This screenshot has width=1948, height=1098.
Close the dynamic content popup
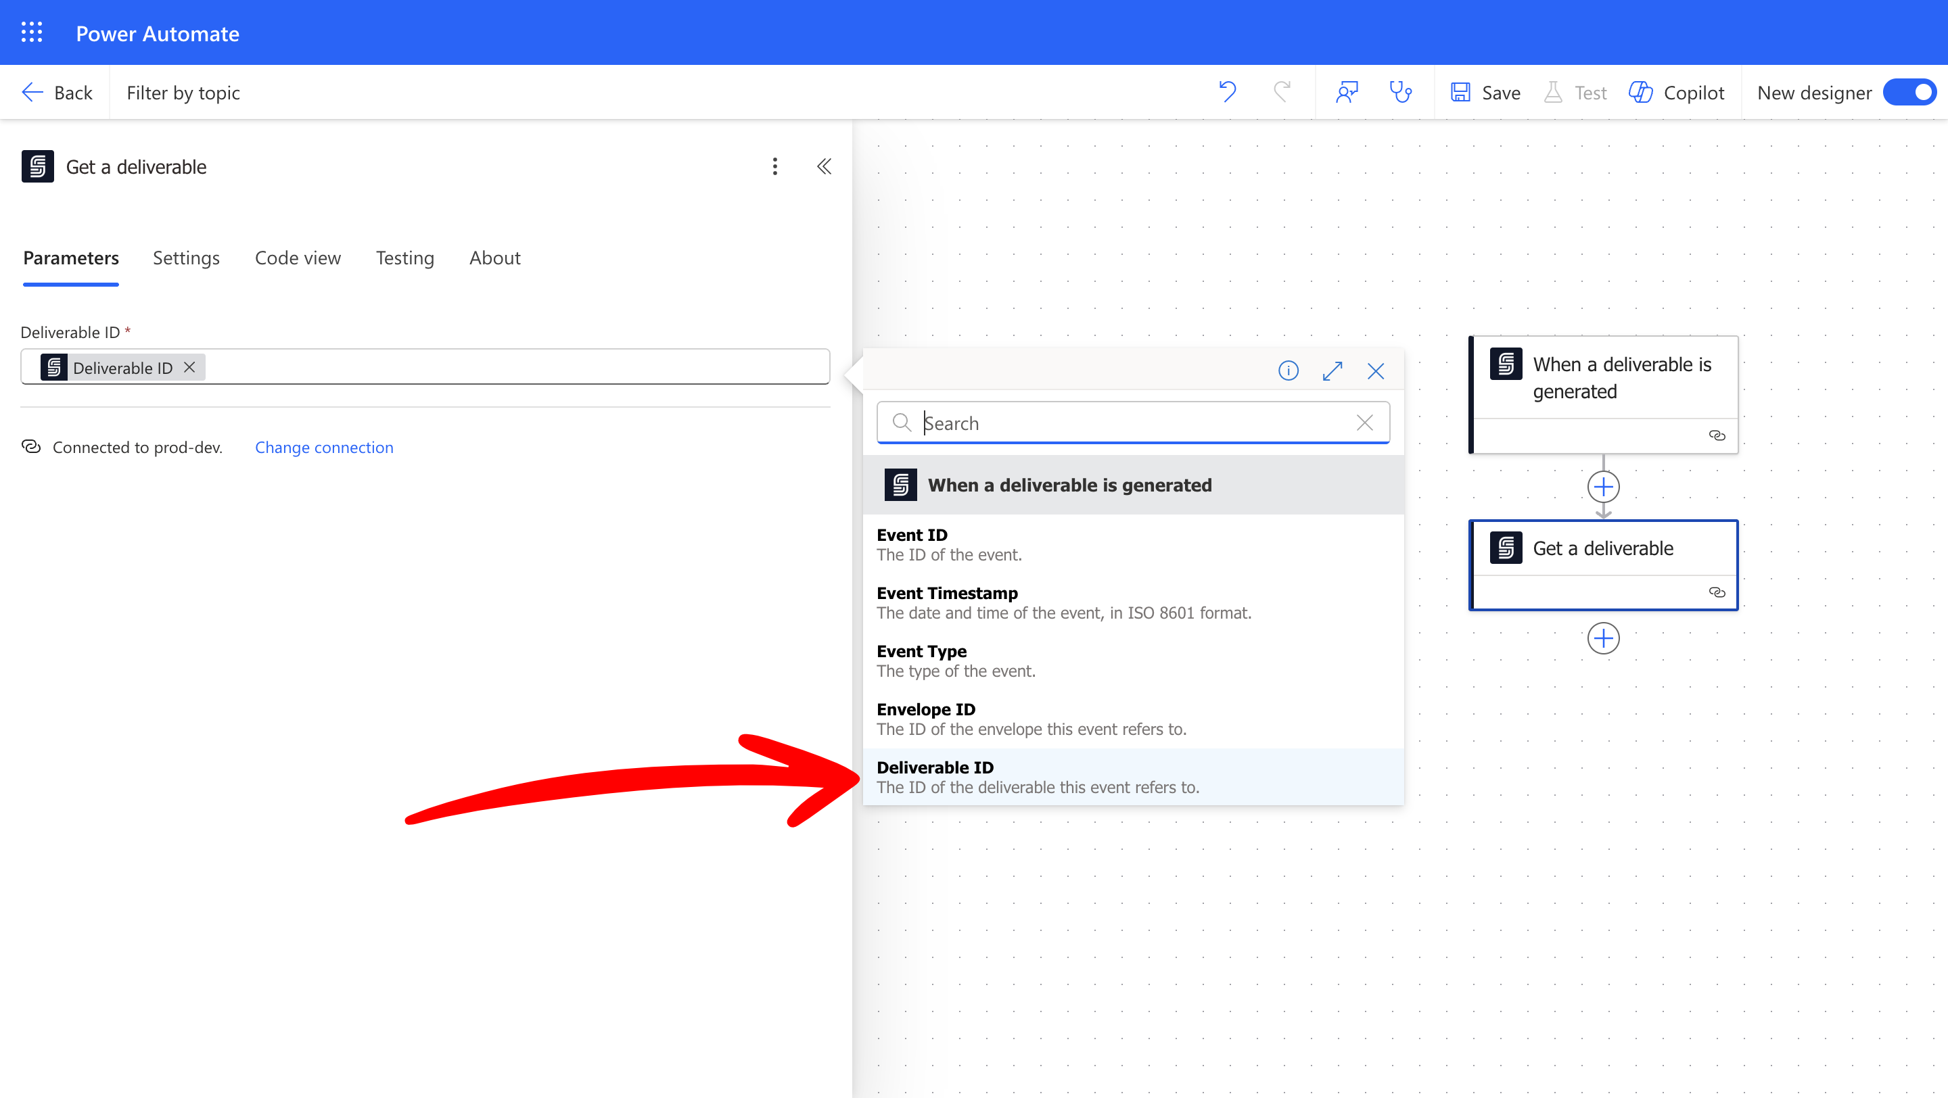[x=1376, y=371]
